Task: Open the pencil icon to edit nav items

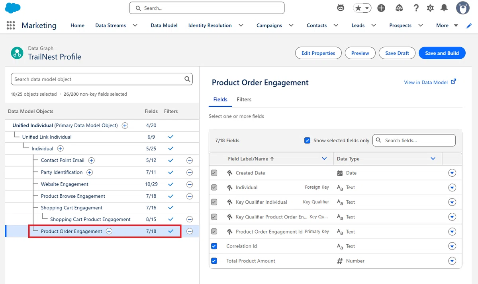Action: click(469, 25)
